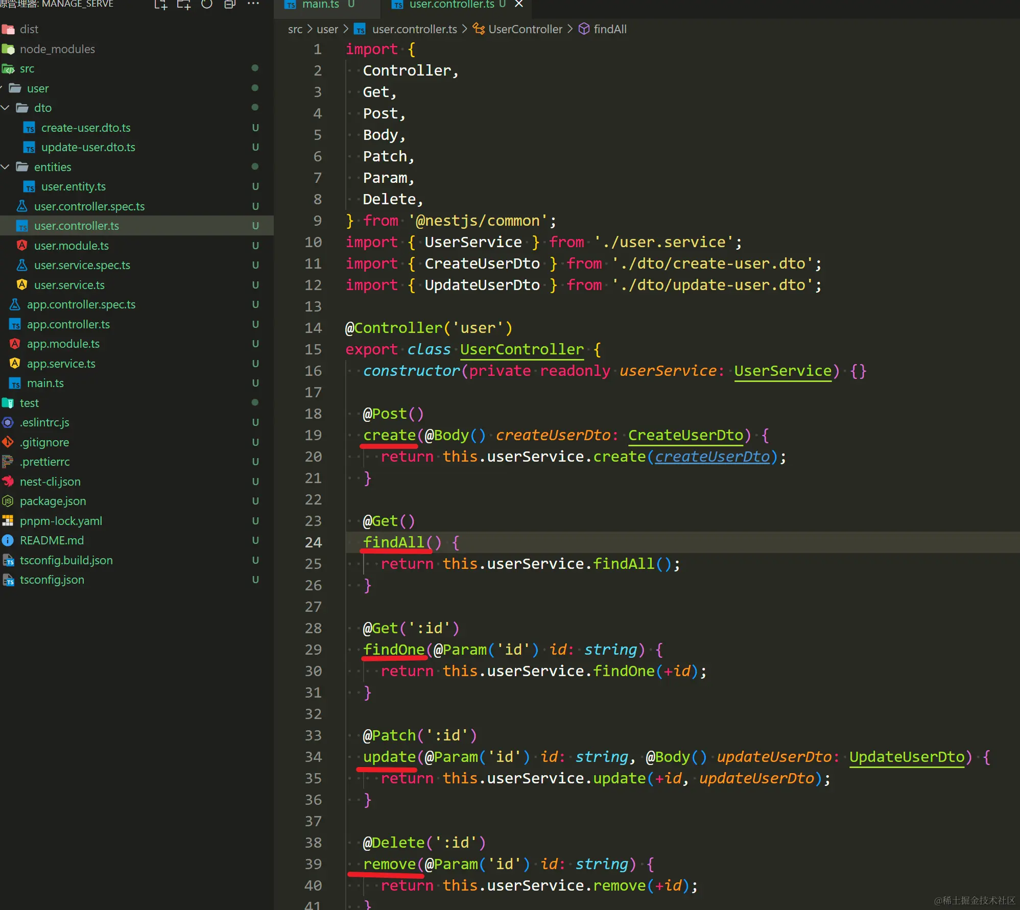Screen dimensions: 1020x910
Task: Click line number 18 in the gutter
Action: tap(314, 414)
